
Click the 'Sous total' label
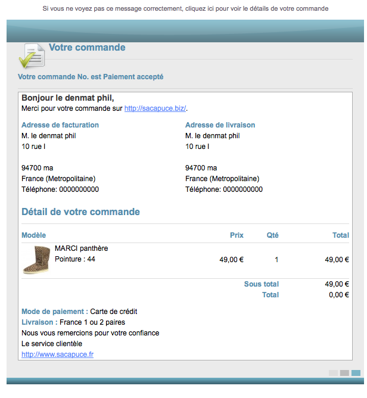pyautogui.click(x=261, y=284)
